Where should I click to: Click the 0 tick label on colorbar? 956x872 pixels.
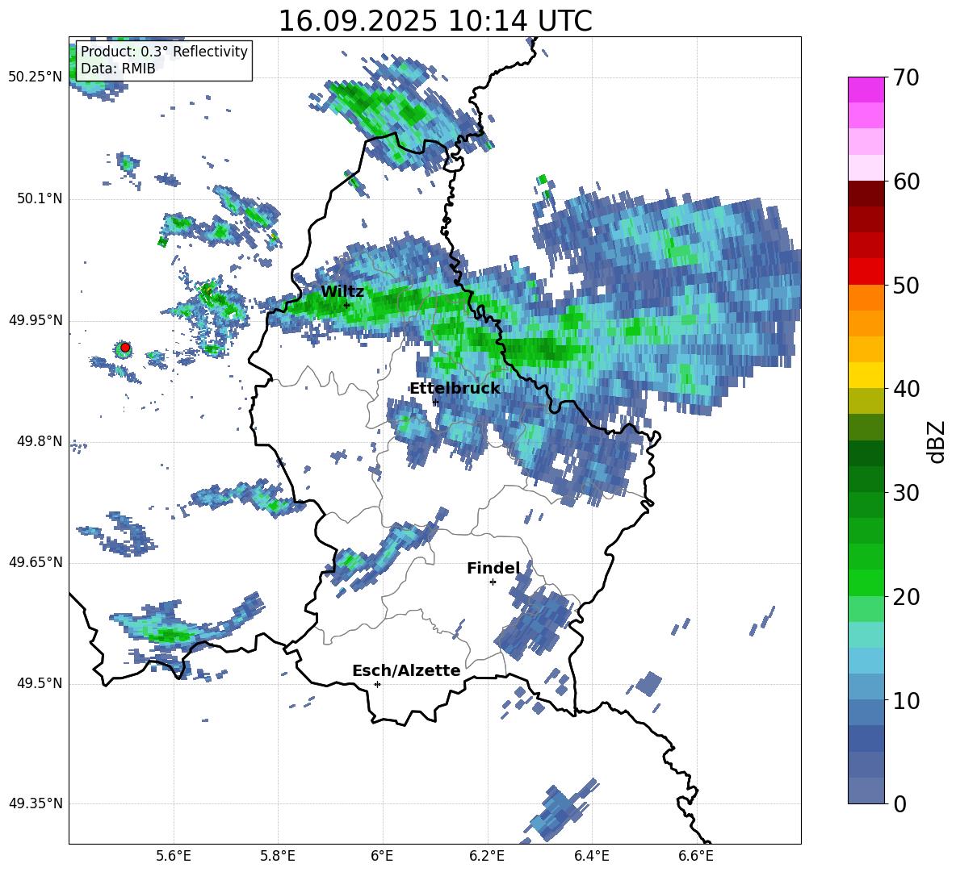[899, 804]
